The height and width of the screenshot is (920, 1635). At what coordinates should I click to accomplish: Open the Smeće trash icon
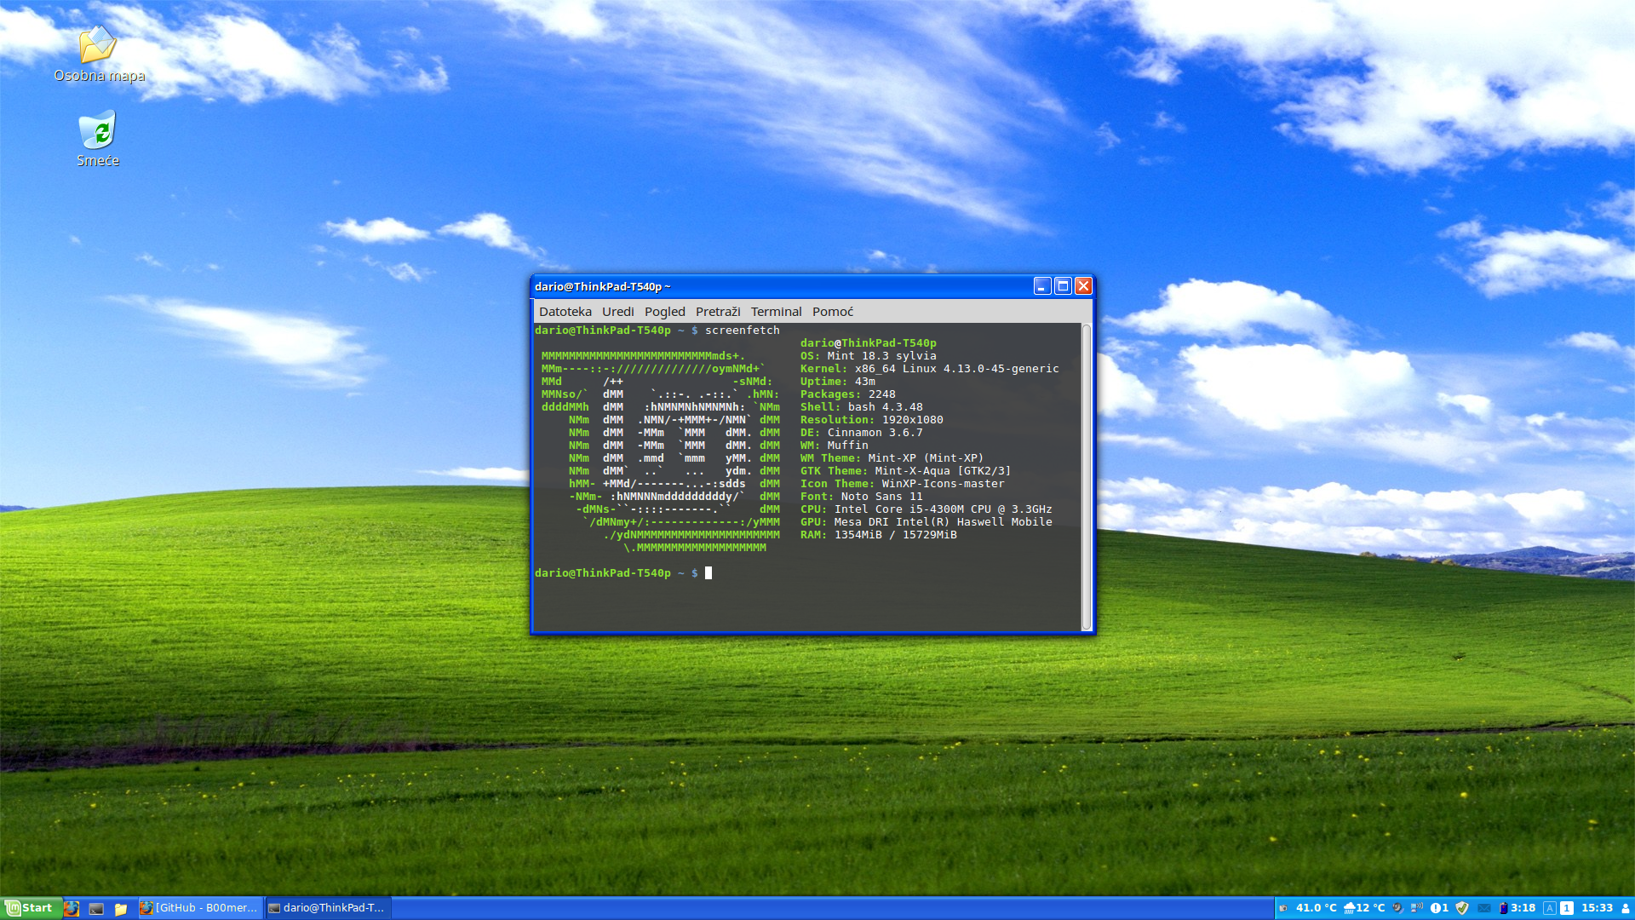[98, 139]
